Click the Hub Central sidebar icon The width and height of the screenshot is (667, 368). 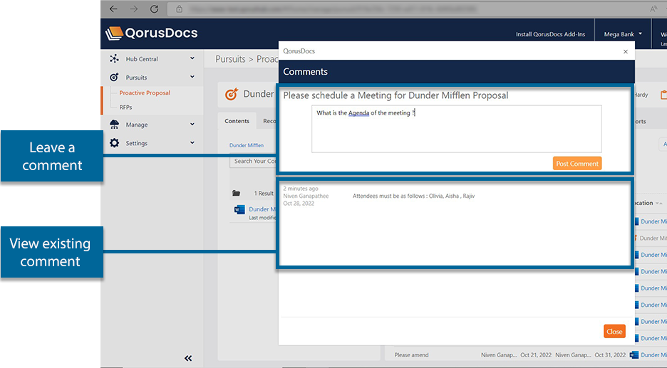pyautogui.click(x=114, y=59)
